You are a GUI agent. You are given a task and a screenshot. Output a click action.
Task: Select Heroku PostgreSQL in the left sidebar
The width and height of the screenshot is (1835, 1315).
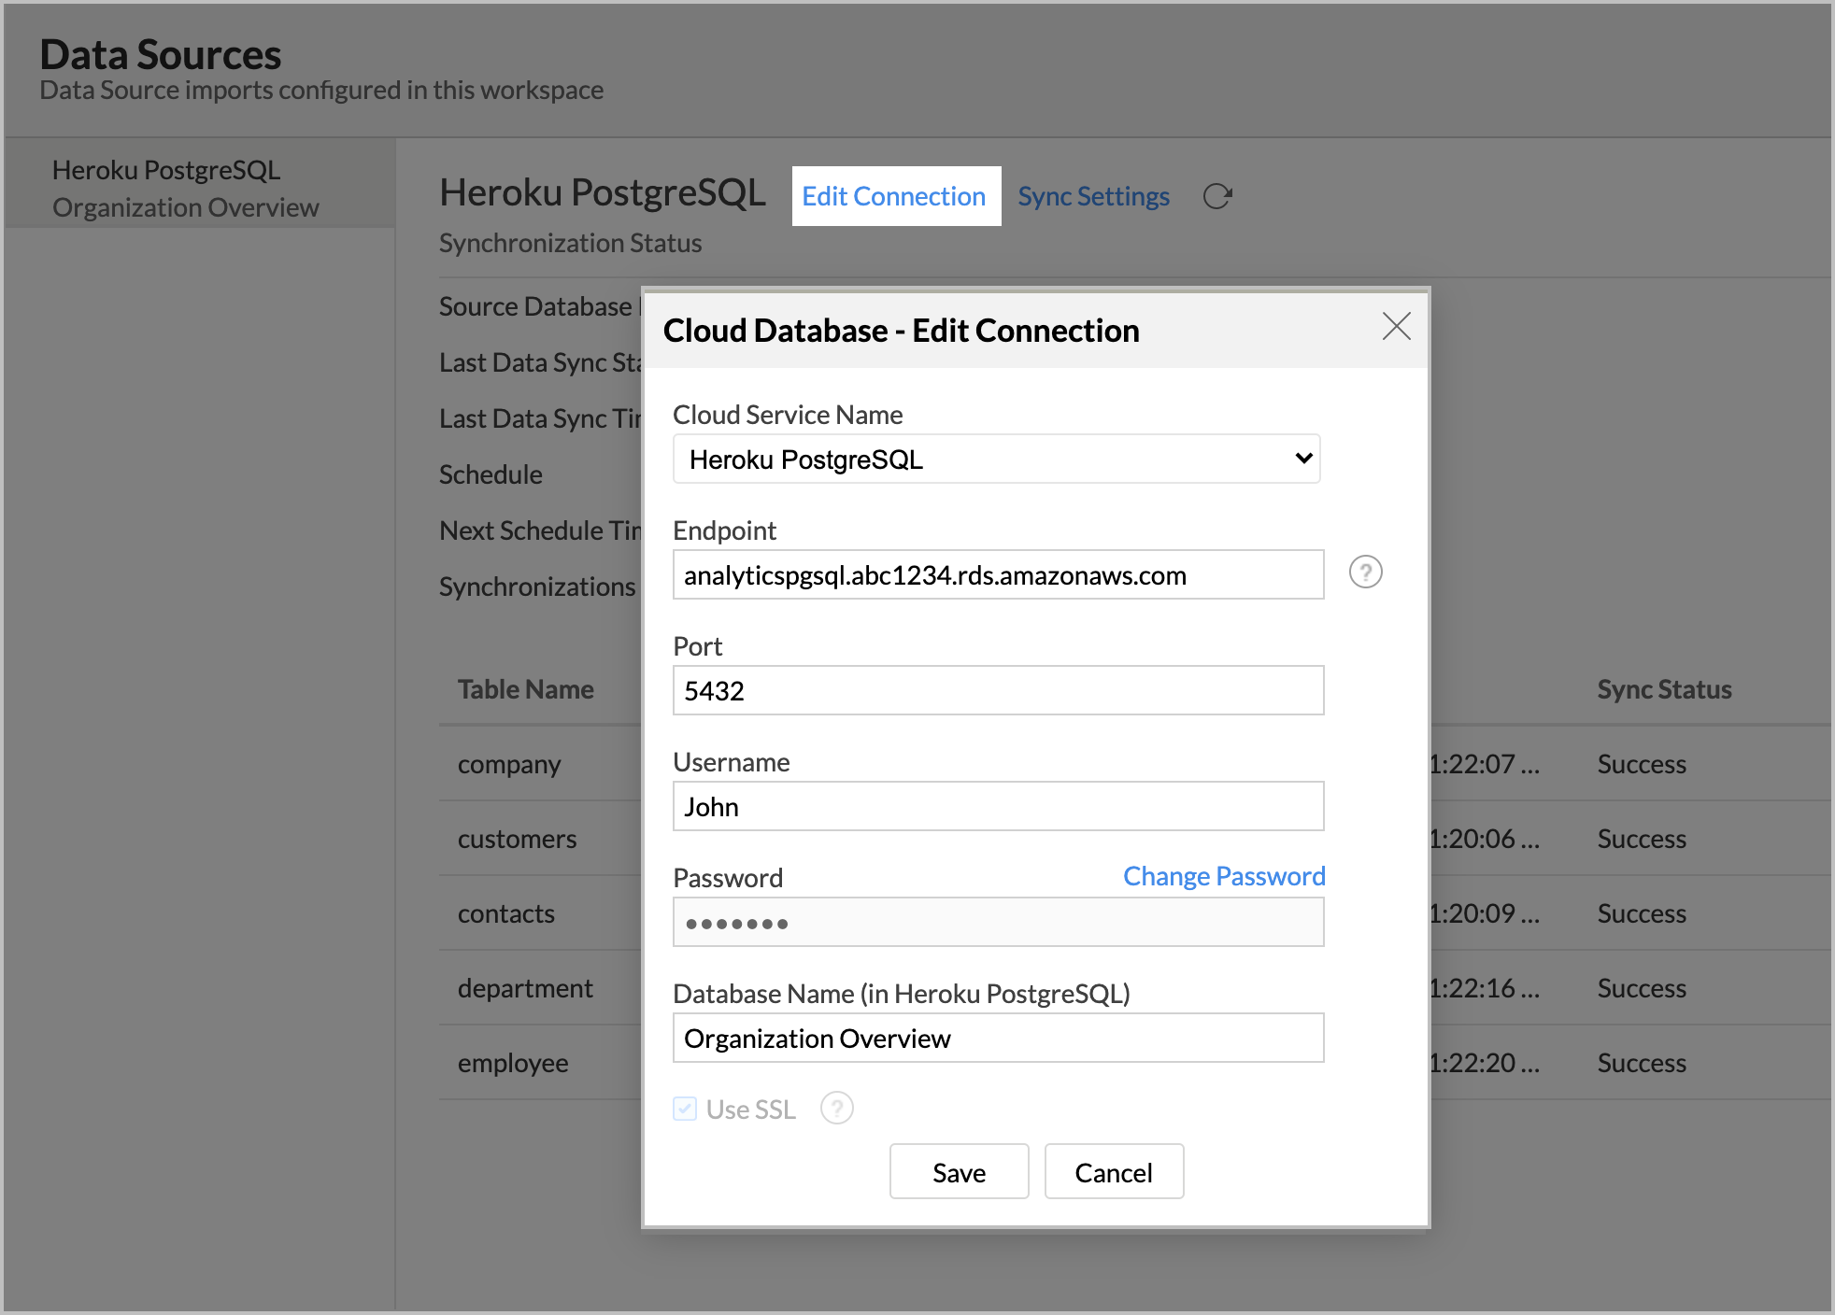pos(166,170)
